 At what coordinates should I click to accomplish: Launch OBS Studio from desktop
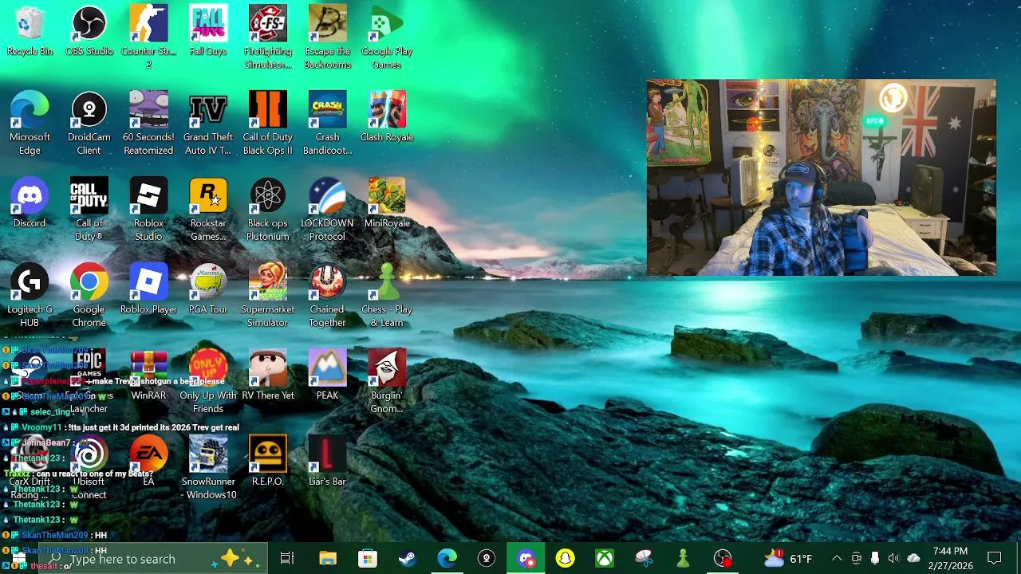89,32
